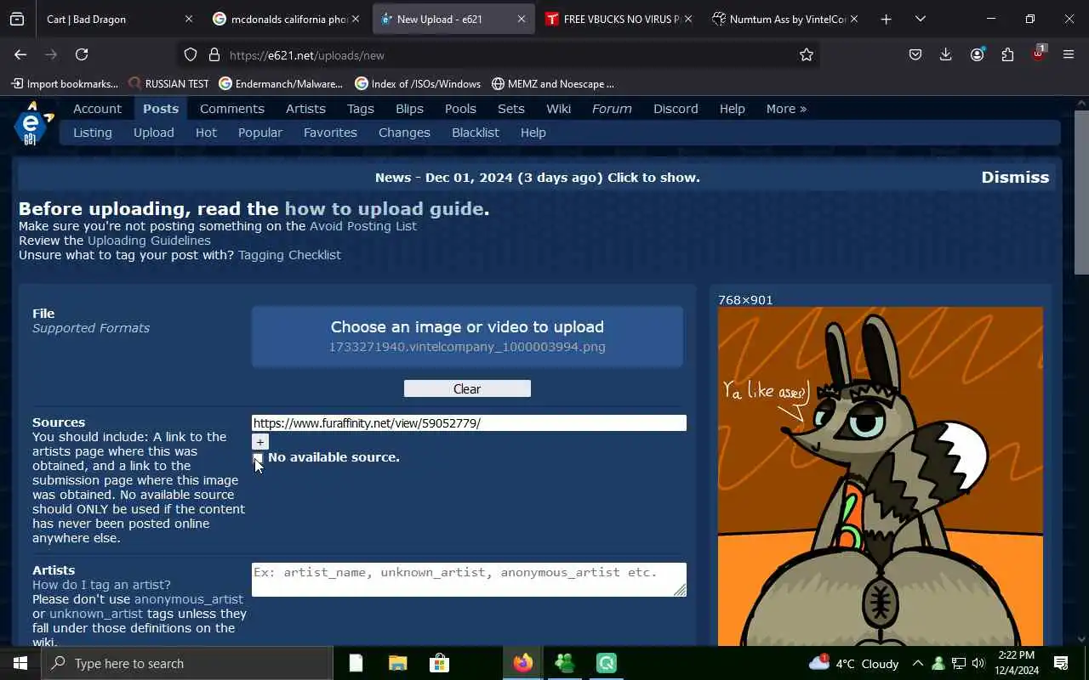
Task: Click the padlock site info icon
Action: pos(214,54)
